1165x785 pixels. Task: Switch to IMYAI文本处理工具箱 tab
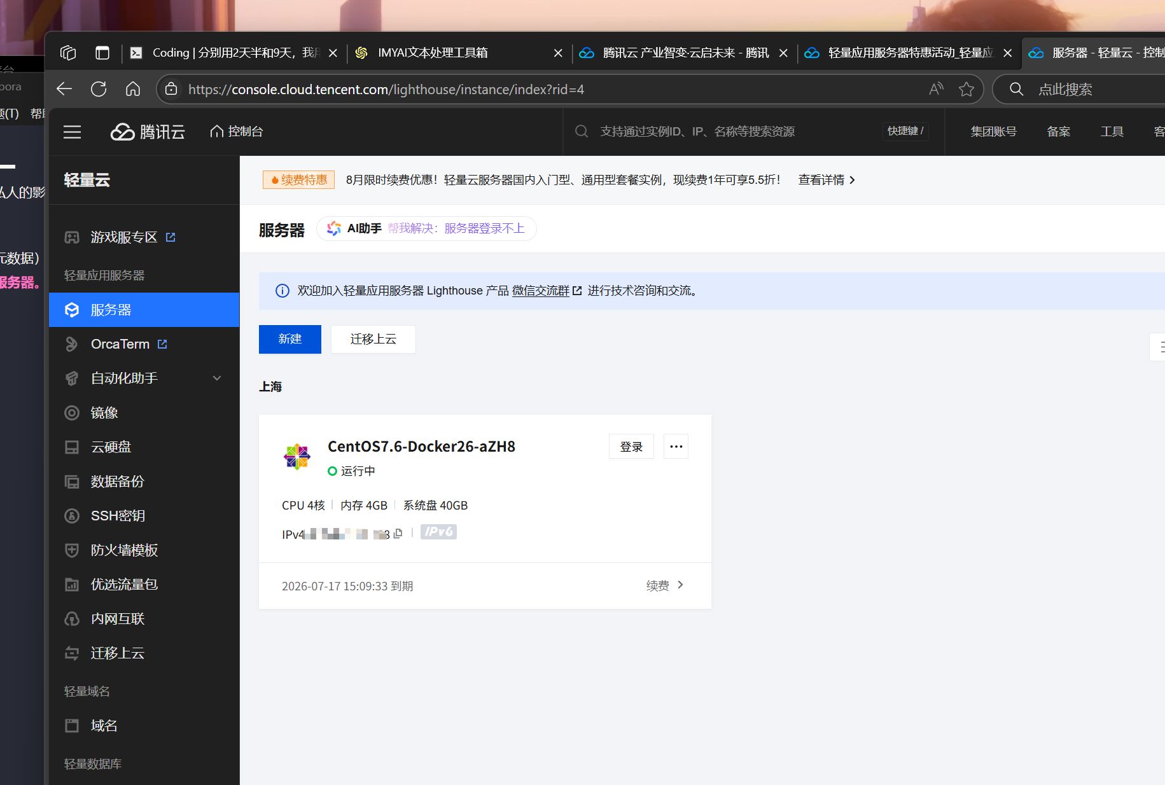433,53
